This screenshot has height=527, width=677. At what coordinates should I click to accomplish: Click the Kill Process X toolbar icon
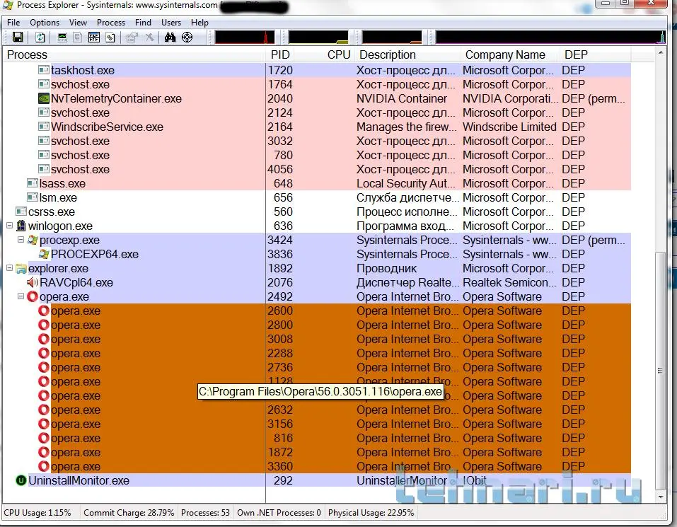point(149,37)
